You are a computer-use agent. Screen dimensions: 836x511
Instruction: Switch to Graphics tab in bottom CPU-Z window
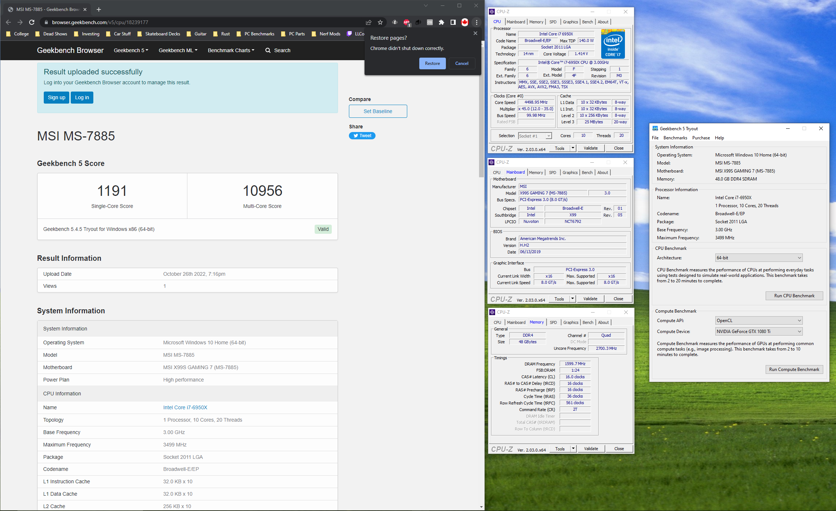tap(571, 322)
